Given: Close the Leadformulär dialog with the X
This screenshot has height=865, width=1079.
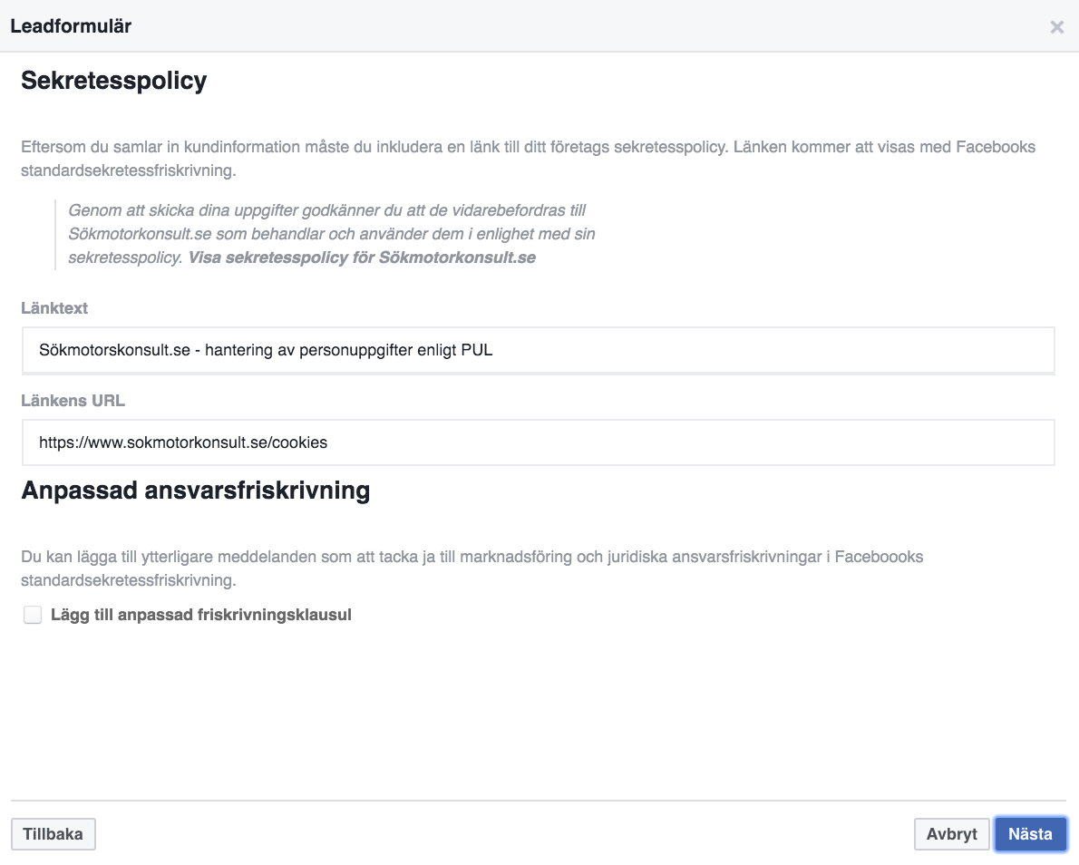Looking at the screenshot, I should tap(1056, 27).
